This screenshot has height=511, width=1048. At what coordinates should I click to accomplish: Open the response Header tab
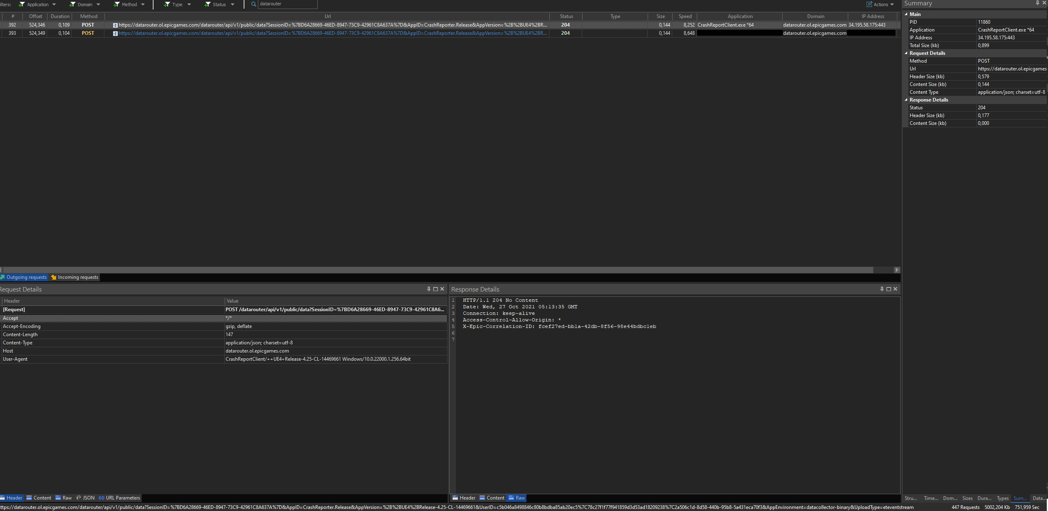(x=464, y=498)
